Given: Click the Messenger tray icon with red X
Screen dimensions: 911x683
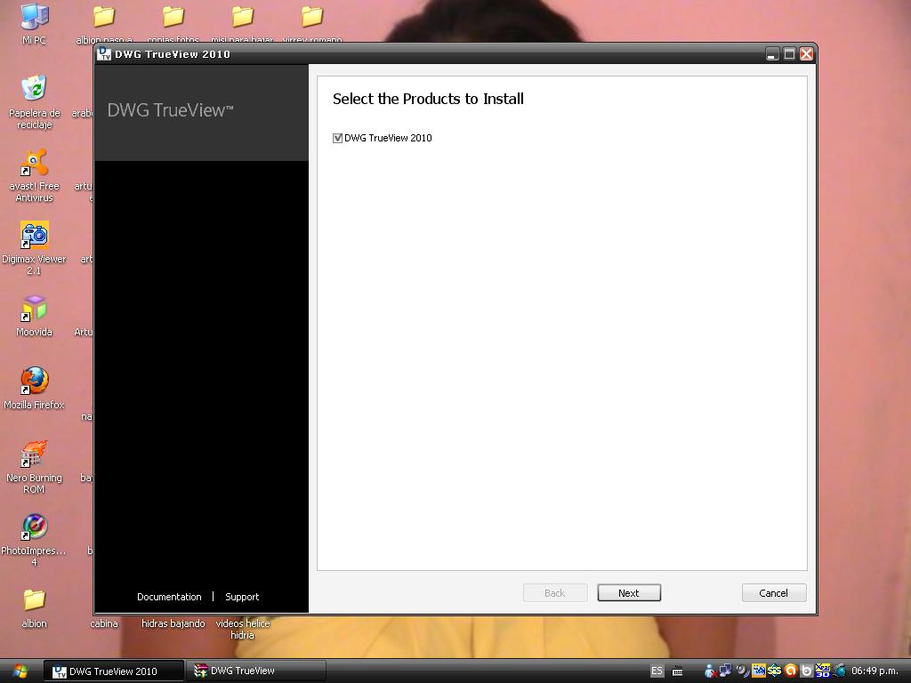Looking at the screenshot, I should [709, 671].
